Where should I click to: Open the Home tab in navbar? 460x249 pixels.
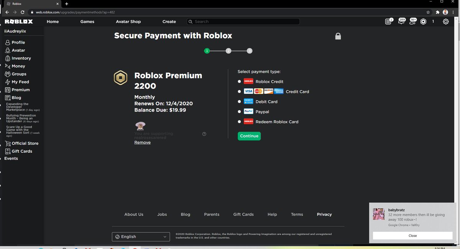(x=53, y=22)
